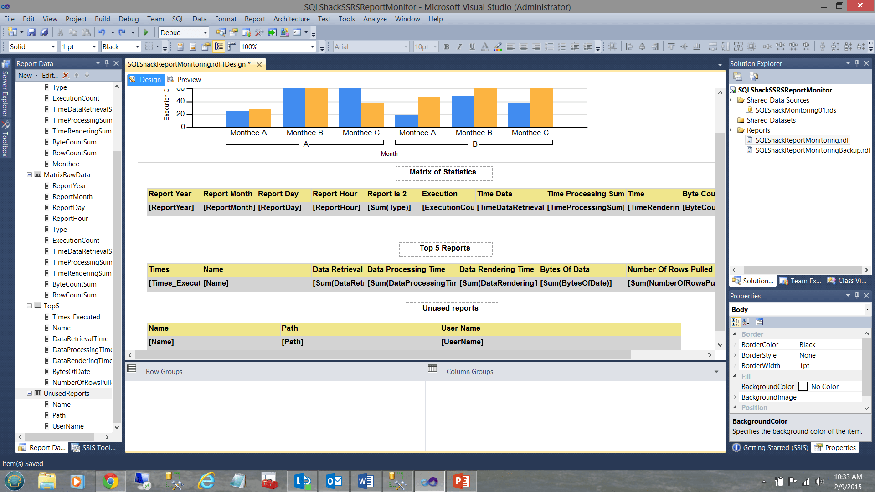The image size is (875, 492).
Task: Click the Edit button in Report Data
Action: pos(50,76)
